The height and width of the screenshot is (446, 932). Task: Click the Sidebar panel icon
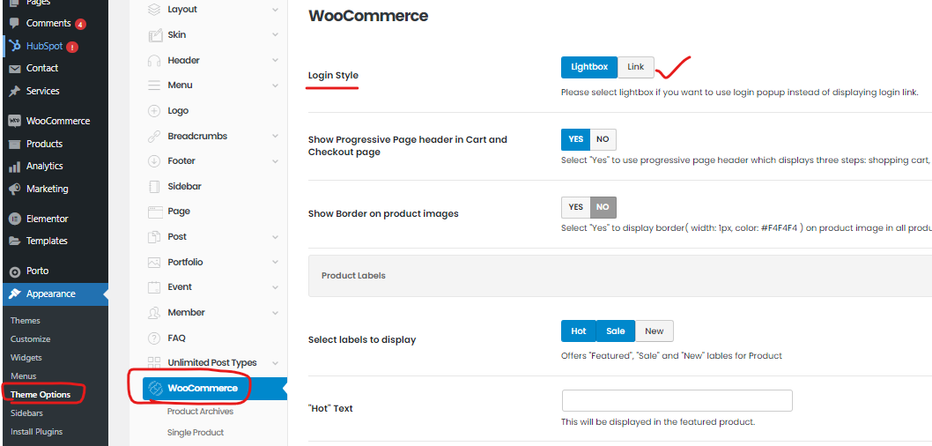[x=154, y=187]
